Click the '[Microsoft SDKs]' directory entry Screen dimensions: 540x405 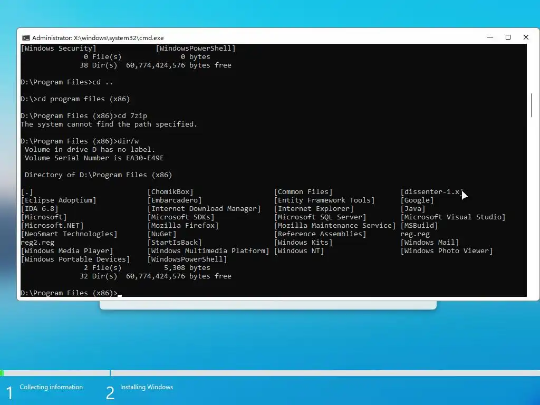coord(181,217)
